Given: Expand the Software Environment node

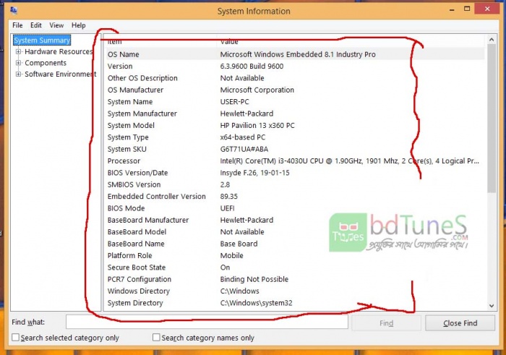Looking at the screenshot, I should click(19, 74).
